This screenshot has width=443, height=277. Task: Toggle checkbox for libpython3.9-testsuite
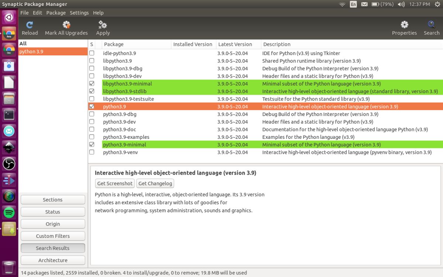click(x=92, y=99)
